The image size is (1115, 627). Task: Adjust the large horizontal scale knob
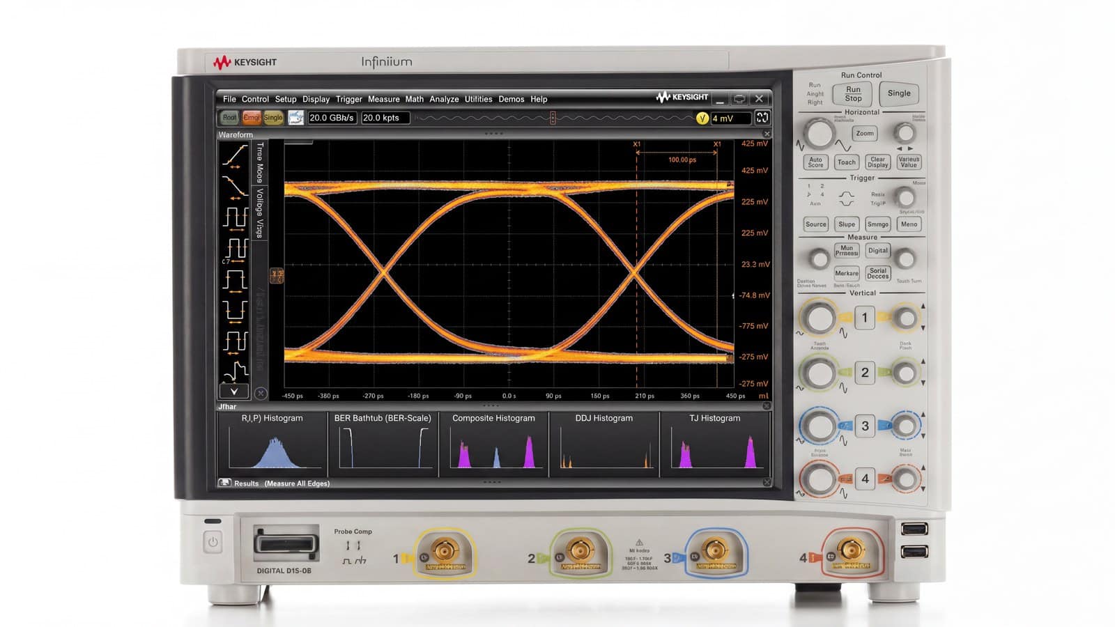pyautogui.click(x=819, y=133)
